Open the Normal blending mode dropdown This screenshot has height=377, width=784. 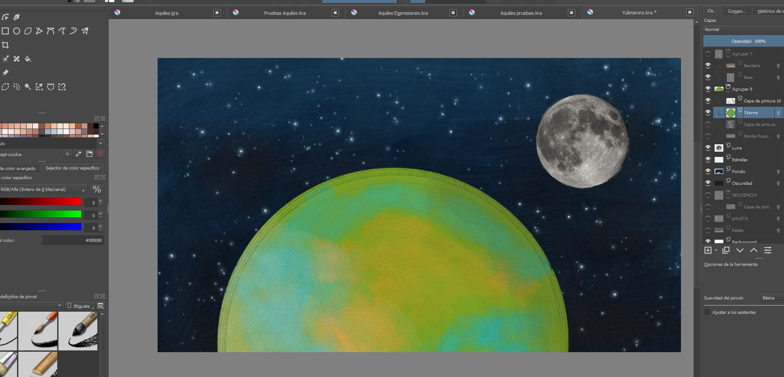(743, 29)
